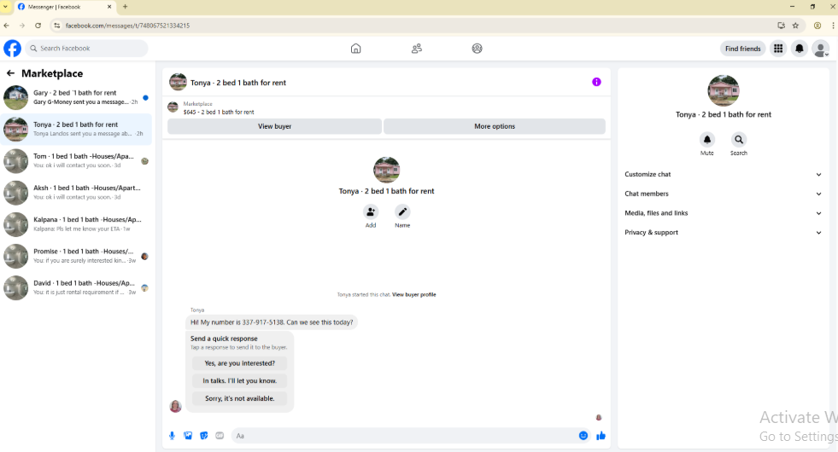Reload the page with browser refresh icon

click(x=38, y=25)
